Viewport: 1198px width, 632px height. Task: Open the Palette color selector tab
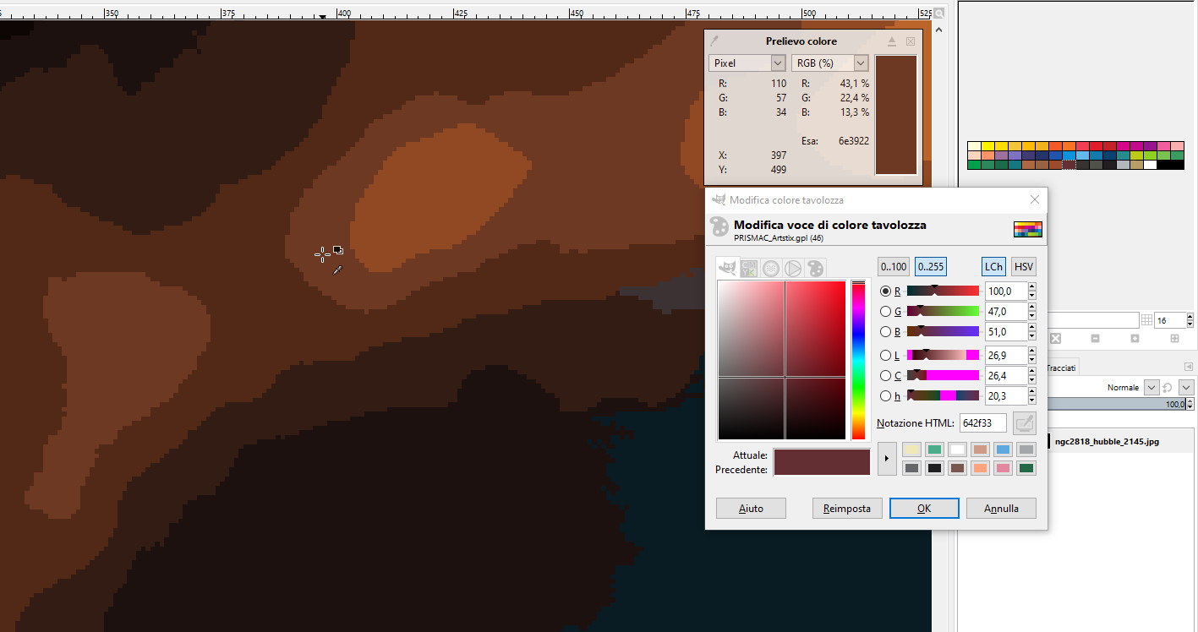click(815, 268)
